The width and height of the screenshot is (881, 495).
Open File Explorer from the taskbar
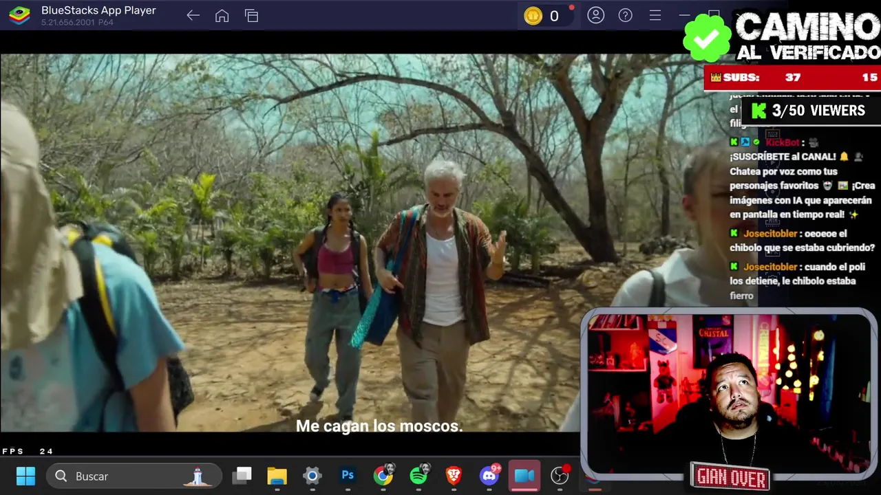coord(277,476)
